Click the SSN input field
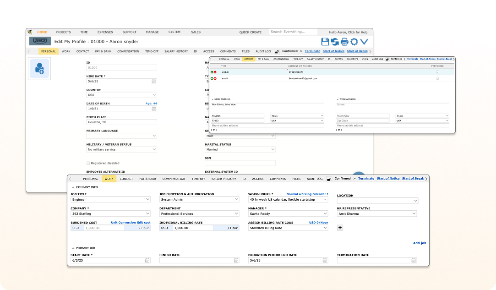 point(240,163)
